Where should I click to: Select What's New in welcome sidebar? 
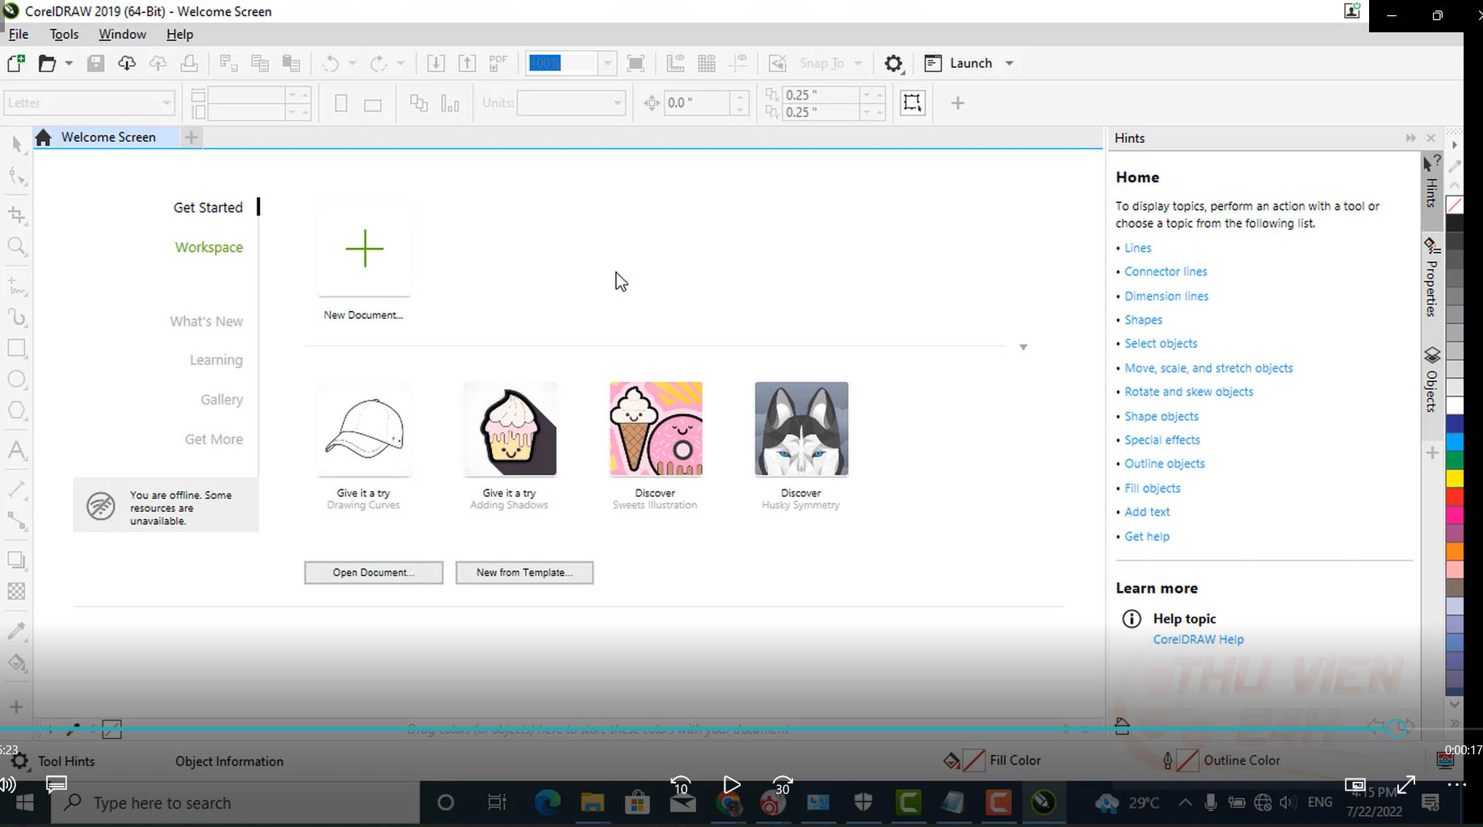(206, 321)
